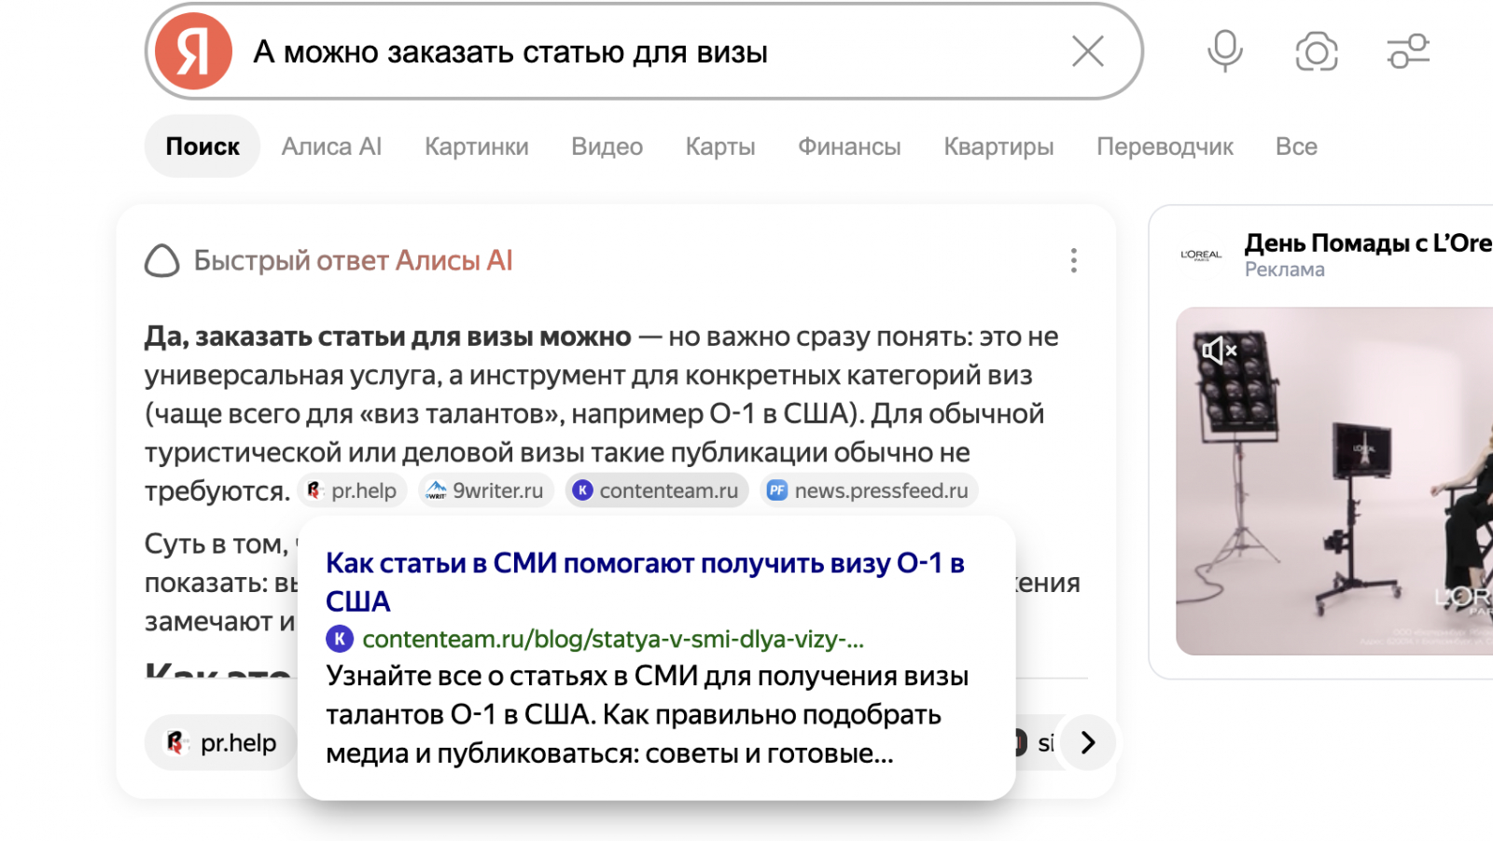Viewport: 1493px width, 841px height.
Task: Clear the search query with X icon
Action: 1087,51
